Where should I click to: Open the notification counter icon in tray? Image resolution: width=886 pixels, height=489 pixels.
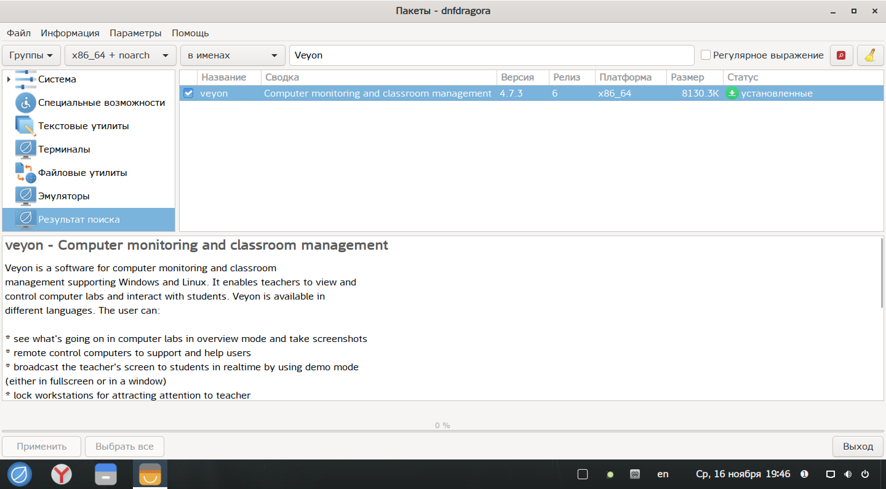click(804, 474)
